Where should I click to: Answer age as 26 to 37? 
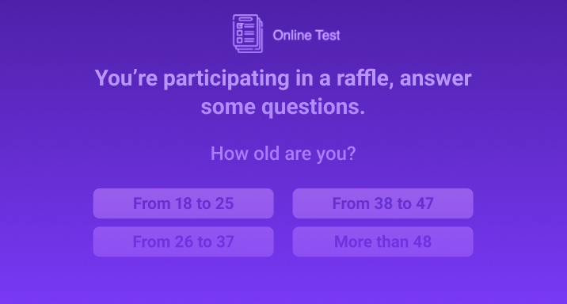pos(184,241)
